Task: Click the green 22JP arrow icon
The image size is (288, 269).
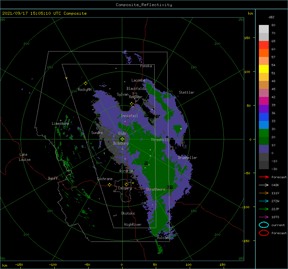Action: (x=264, y=209)
